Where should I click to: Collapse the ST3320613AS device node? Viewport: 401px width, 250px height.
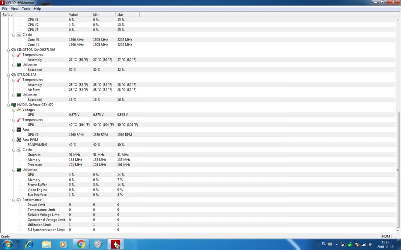click(8, 75)
